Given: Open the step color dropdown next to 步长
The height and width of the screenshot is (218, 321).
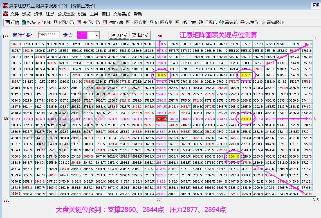Looking at the screenshot, I should tap(96, 35).
